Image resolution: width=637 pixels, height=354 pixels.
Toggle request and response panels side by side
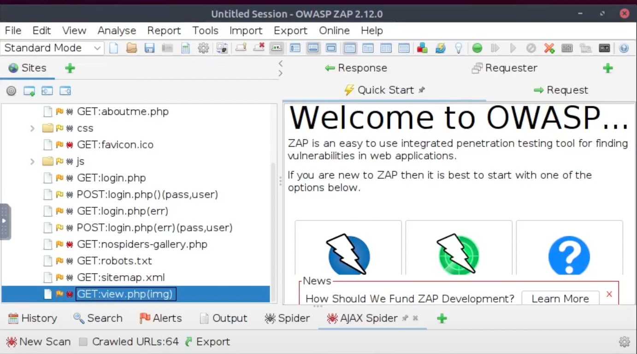386,48
